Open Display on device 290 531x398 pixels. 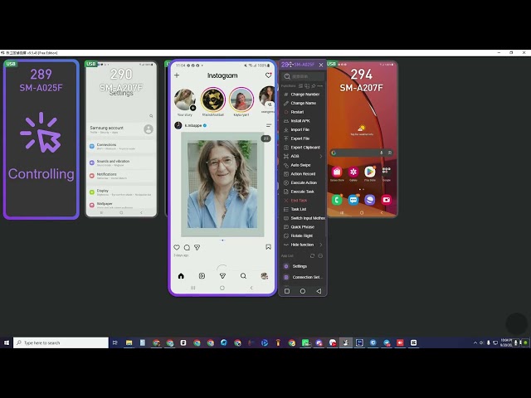point(121,192)
